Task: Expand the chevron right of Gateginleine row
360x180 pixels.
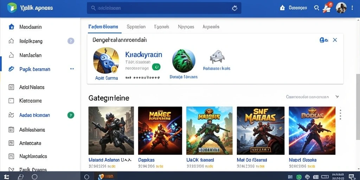Action: tap(337, 97)
